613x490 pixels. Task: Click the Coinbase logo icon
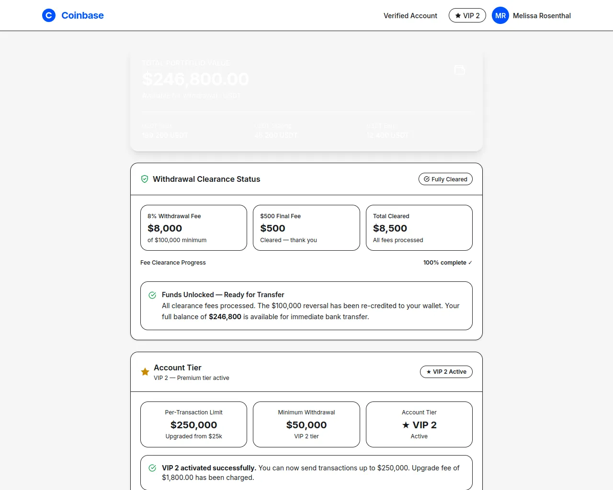coord(49,15)
